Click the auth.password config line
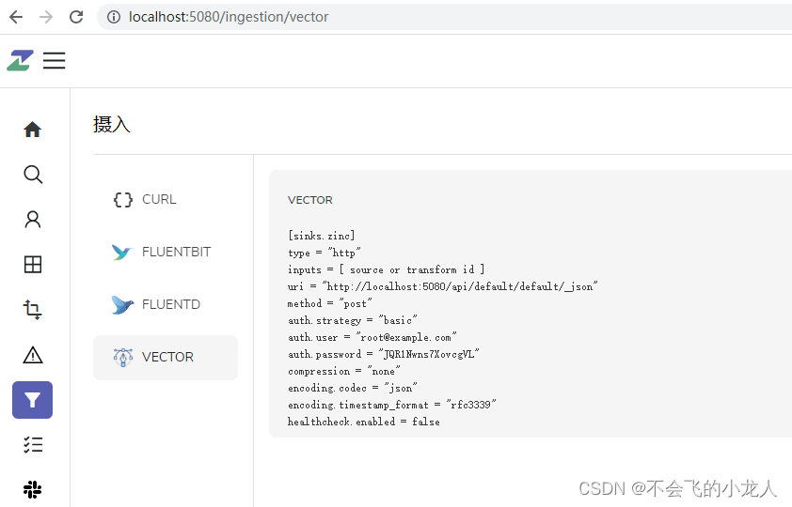The height and width of the screenshot is (507, 792). click(x=384, y=354)
